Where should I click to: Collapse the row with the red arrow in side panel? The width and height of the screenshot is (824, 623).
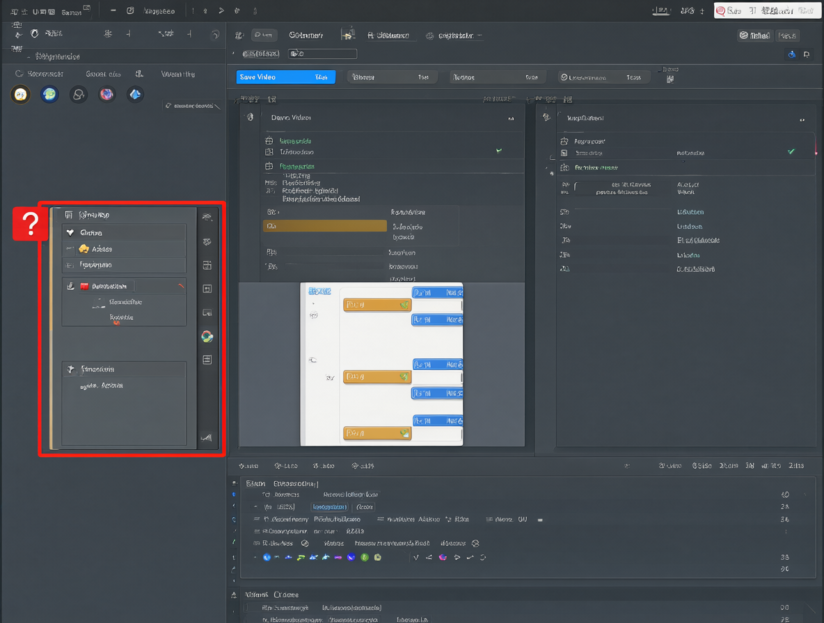coord(181,286)
